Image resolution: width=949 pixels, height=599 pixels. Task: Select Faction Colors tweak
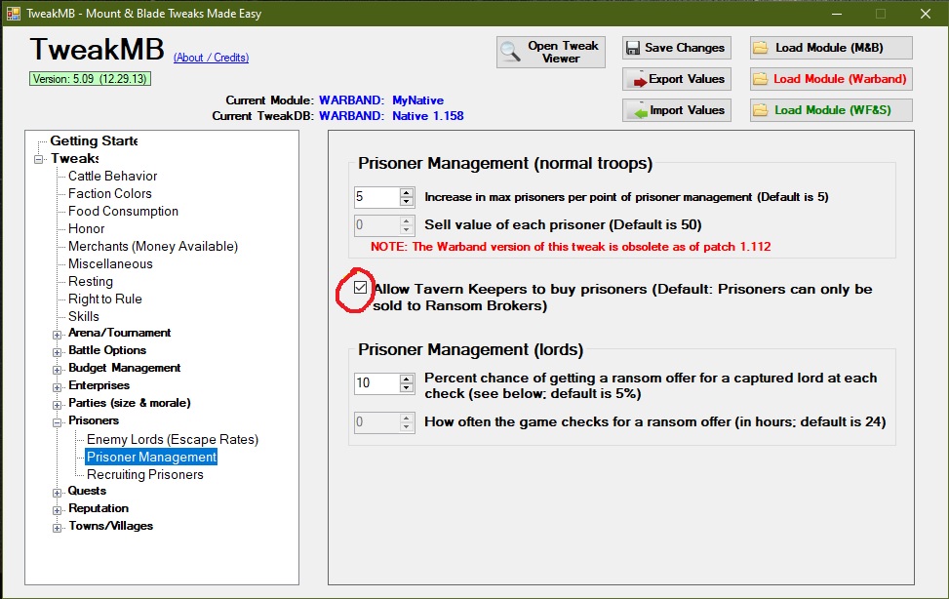click(x=110, y=193)
